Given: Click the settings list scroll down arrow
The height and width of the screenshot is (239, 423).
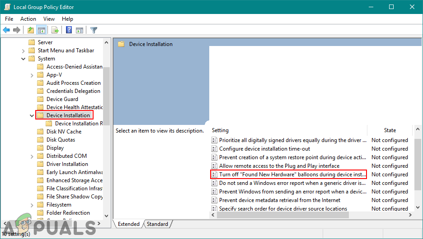Looking at the screenshot, I should [x=418, y=207].
